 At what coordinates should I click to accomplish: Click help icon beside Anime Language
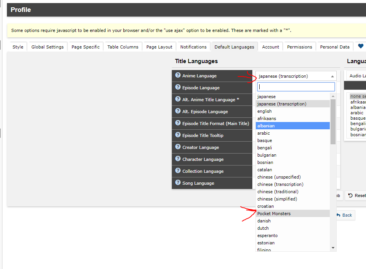coord(178,75)
